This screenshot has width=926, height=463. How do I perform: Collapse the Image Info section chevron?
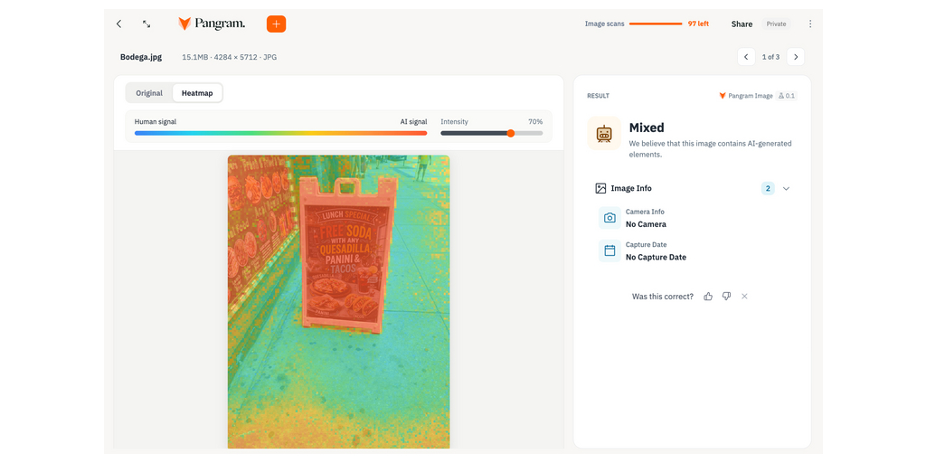click(786, 188)
